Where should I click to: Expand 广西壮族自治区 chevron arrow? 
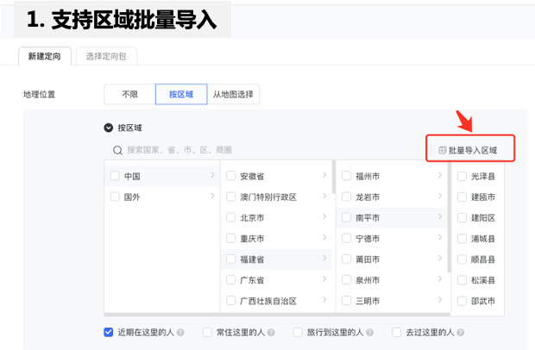324,300
